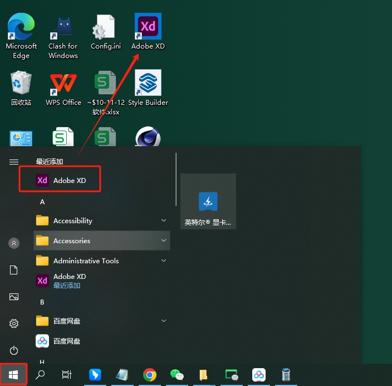The image size is (392, 386).
Task: Click the Start app list scrollbar
Action: 176,180
